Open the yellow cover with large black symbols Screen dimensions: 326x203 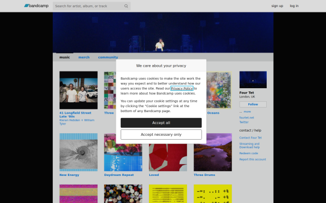(212, 194)
